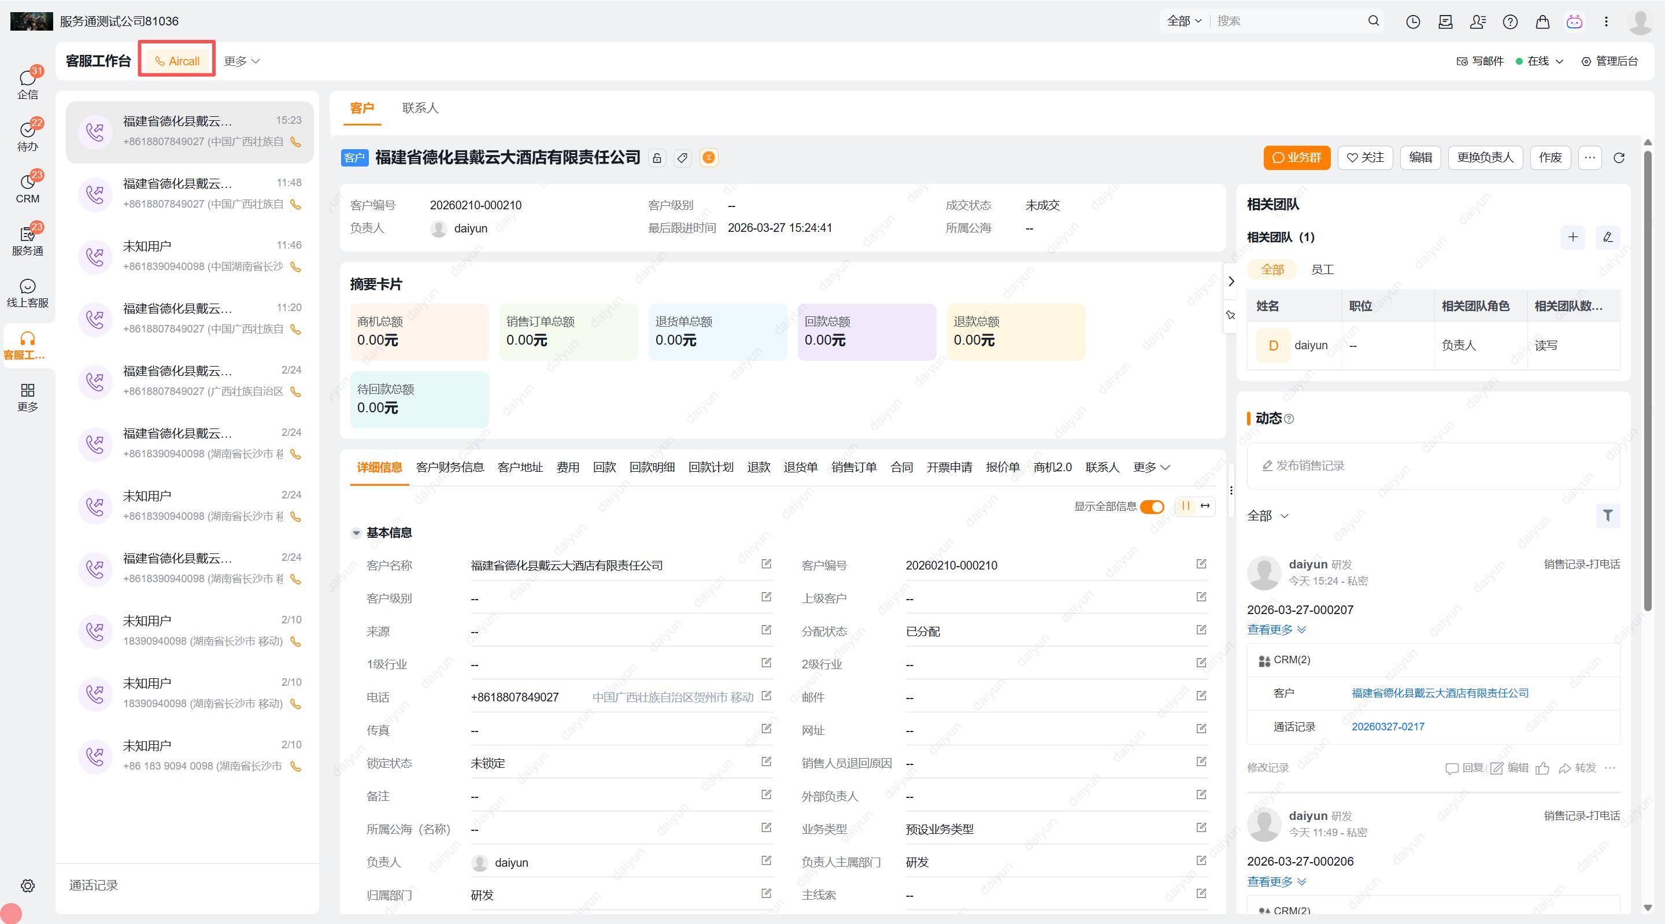Refresh the customer detail page
1665x924 pixels.
1619,158
